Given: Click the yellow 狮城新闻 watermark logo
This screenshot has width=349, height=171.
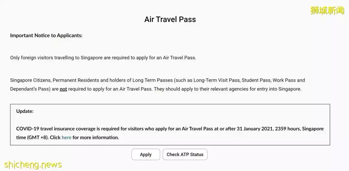Looking at the screenshot, I should click(x=327, y=11).
